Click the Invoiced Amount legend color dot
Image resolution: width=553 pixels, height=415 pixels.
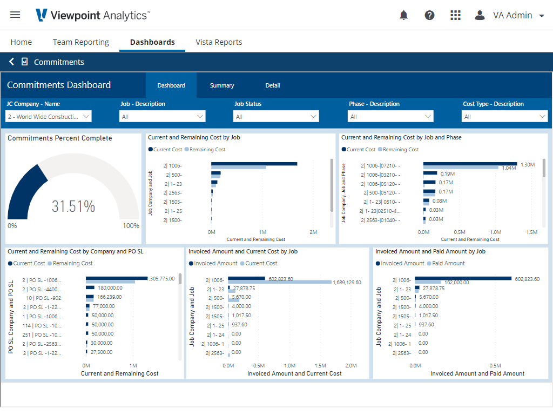(x=191, y=264)
